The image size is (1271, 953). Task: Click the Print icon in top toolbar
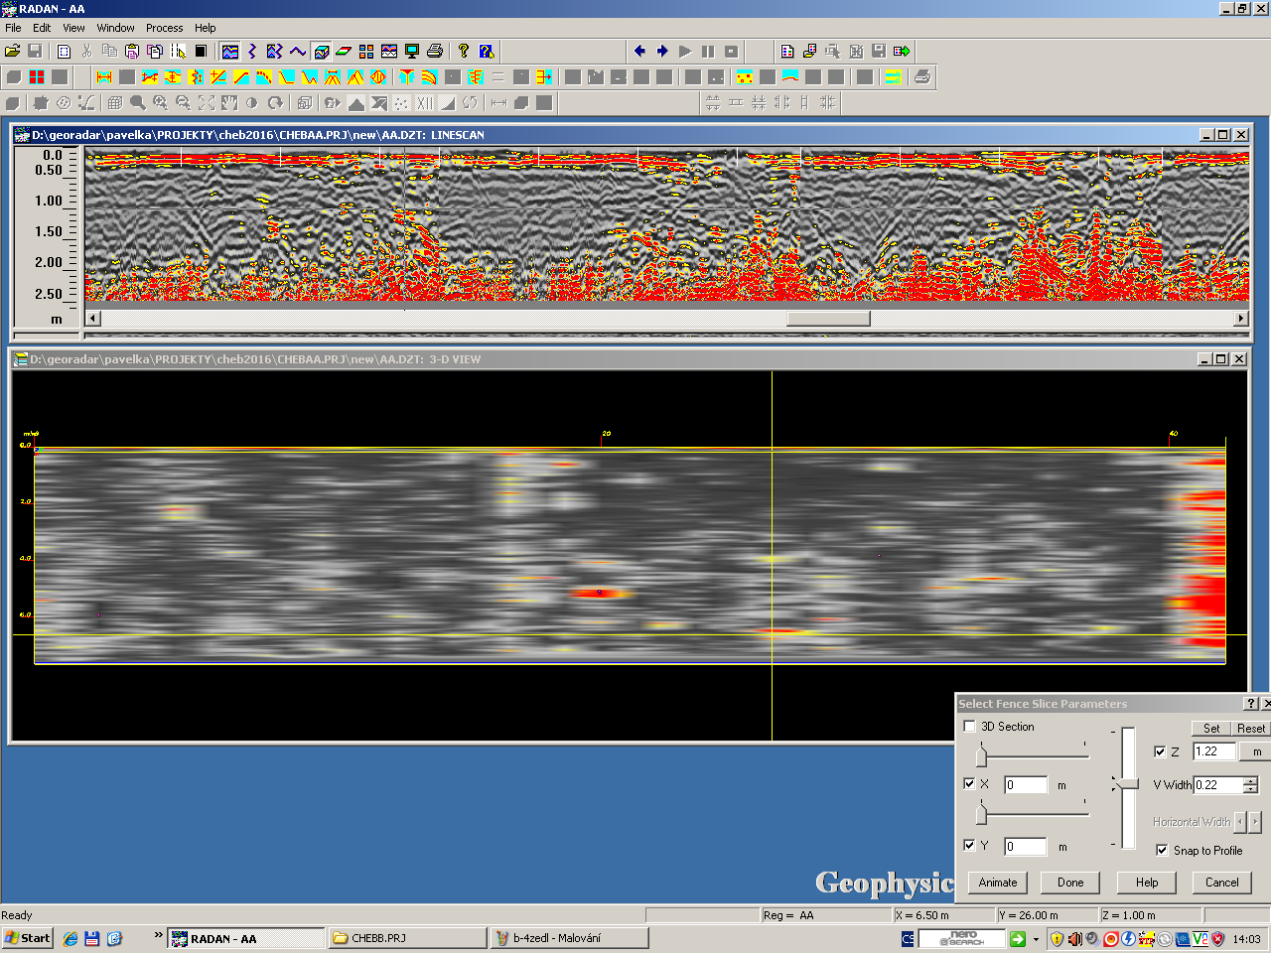tap(435, 51)
